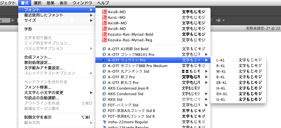The width and height of the screenshot is (281, 128).
Task: Select FOT-筑紫A丸ゴシック Std B font
Action: point(153,111)
